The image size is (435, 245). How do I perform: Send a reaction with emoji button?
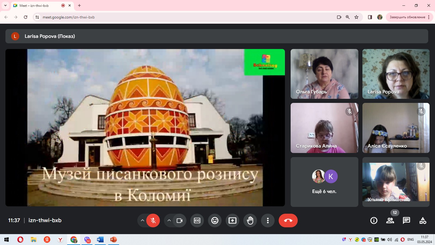[x=215, y=220]
